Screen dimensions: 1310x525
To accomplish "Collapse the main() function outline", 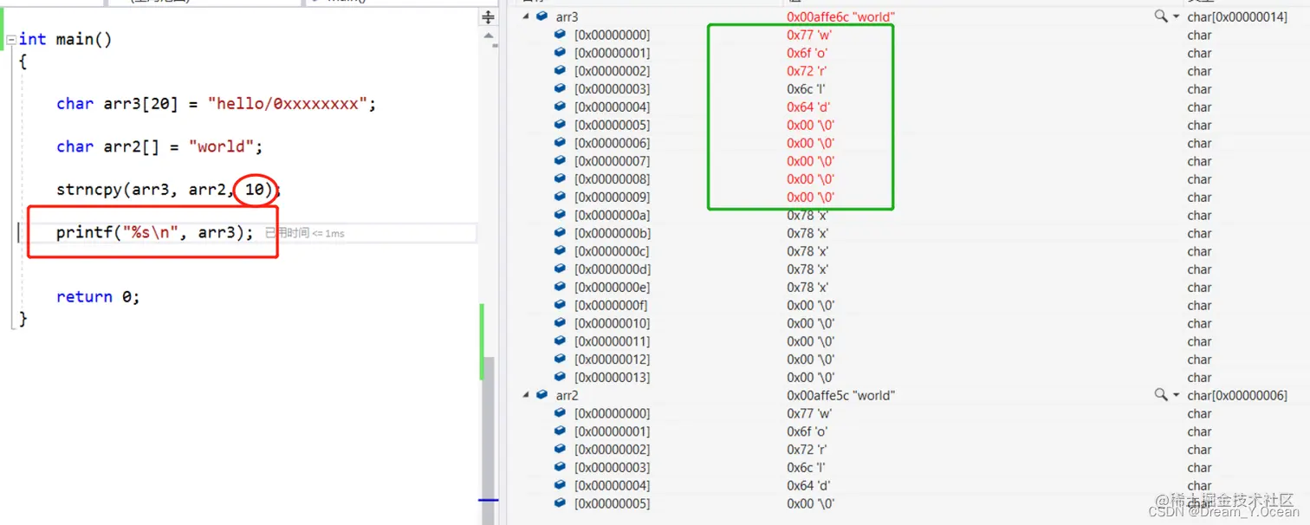I will (12, 39).
